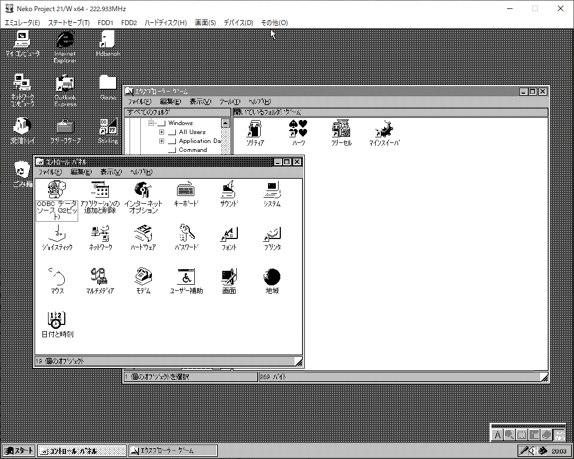Viewport: 574px width, 459px height.
Task: Open the ネットワーク icon in Control Panel
Action: coord(101,238)
